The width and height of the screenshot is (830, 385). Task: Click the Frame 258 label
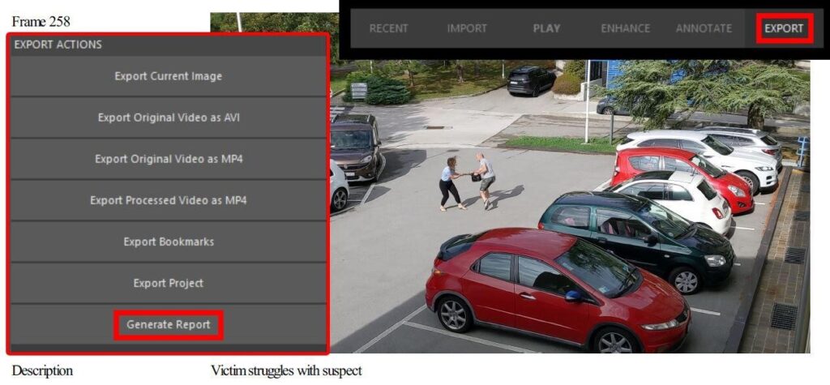[x=41, y=22]
